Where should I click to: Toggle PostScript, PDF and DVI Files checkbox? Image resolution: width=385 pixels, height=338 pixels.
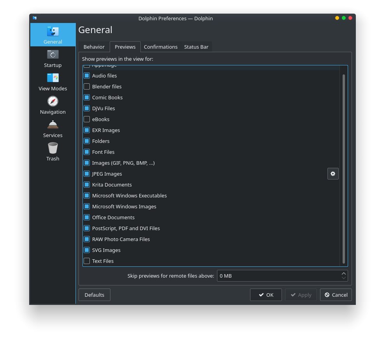(x=87, y=228)
